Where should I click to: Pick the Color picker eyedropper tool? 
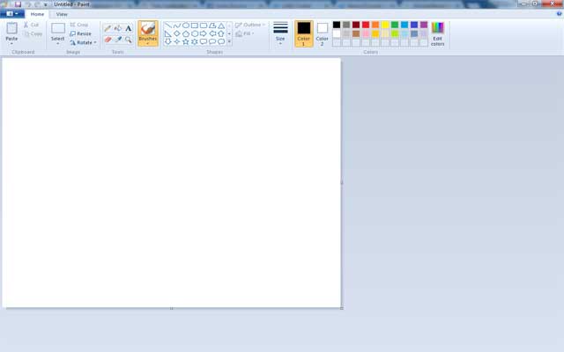coord(118,40)
